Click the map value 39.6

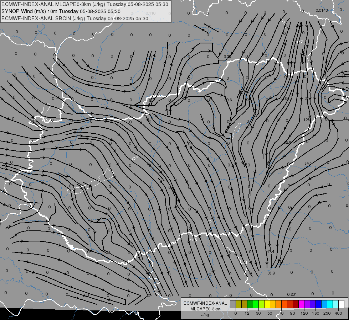[x=228, y=100]
